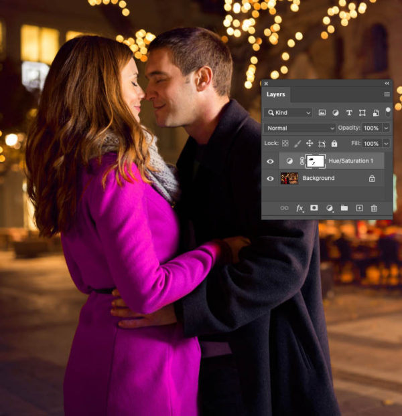Click the Opacity 100% value field
402x416 pixels.
tap(371, 128)
